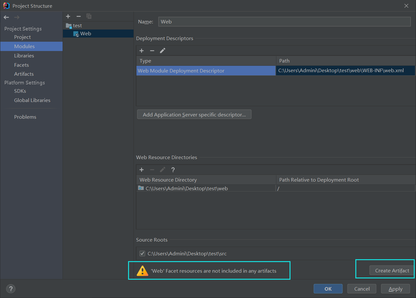Click the Cancel button
This screenshot has width=416, height=298.
(362, 289)
